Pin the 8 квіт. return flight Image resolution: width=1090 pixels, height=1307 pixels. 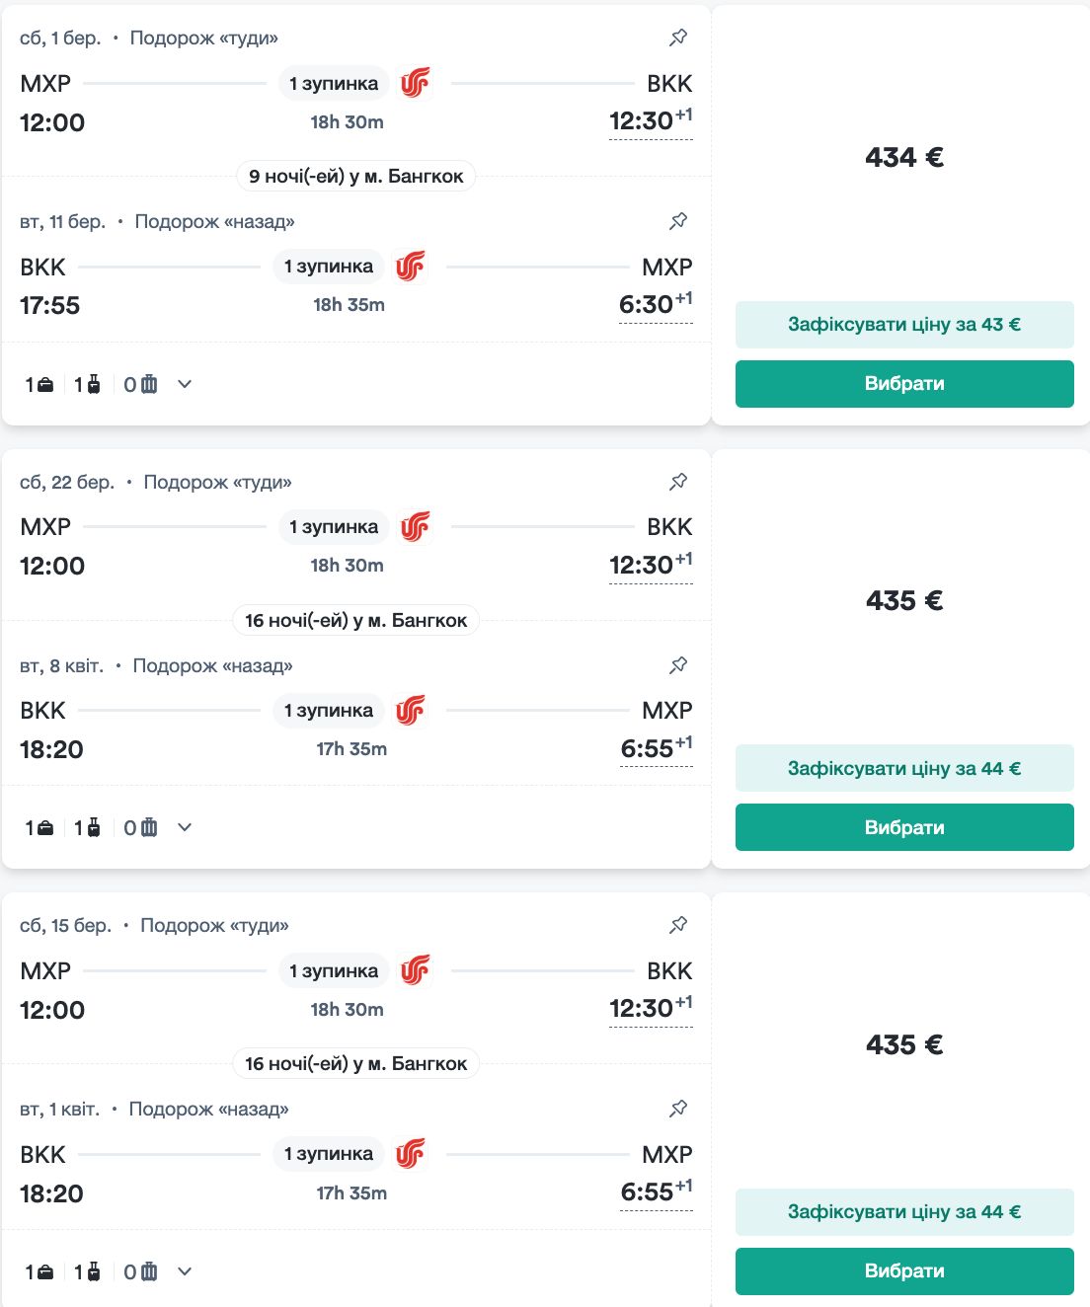click(x=678, y=665)
